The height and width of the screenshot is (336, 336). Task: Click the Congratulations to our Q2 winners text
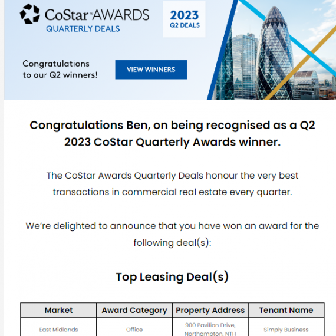coord(60,70)
